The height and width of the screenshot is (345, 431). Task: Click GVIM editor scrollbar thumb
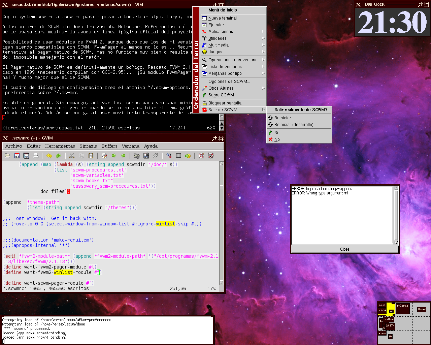click(222, 187)
